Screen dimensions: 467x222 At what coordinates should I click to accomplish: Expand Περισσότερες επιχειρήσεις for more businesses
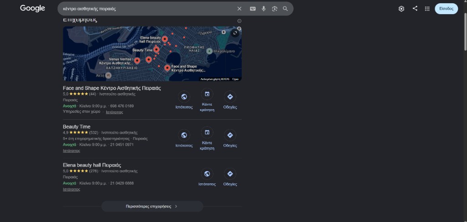(x=152, y=206)
